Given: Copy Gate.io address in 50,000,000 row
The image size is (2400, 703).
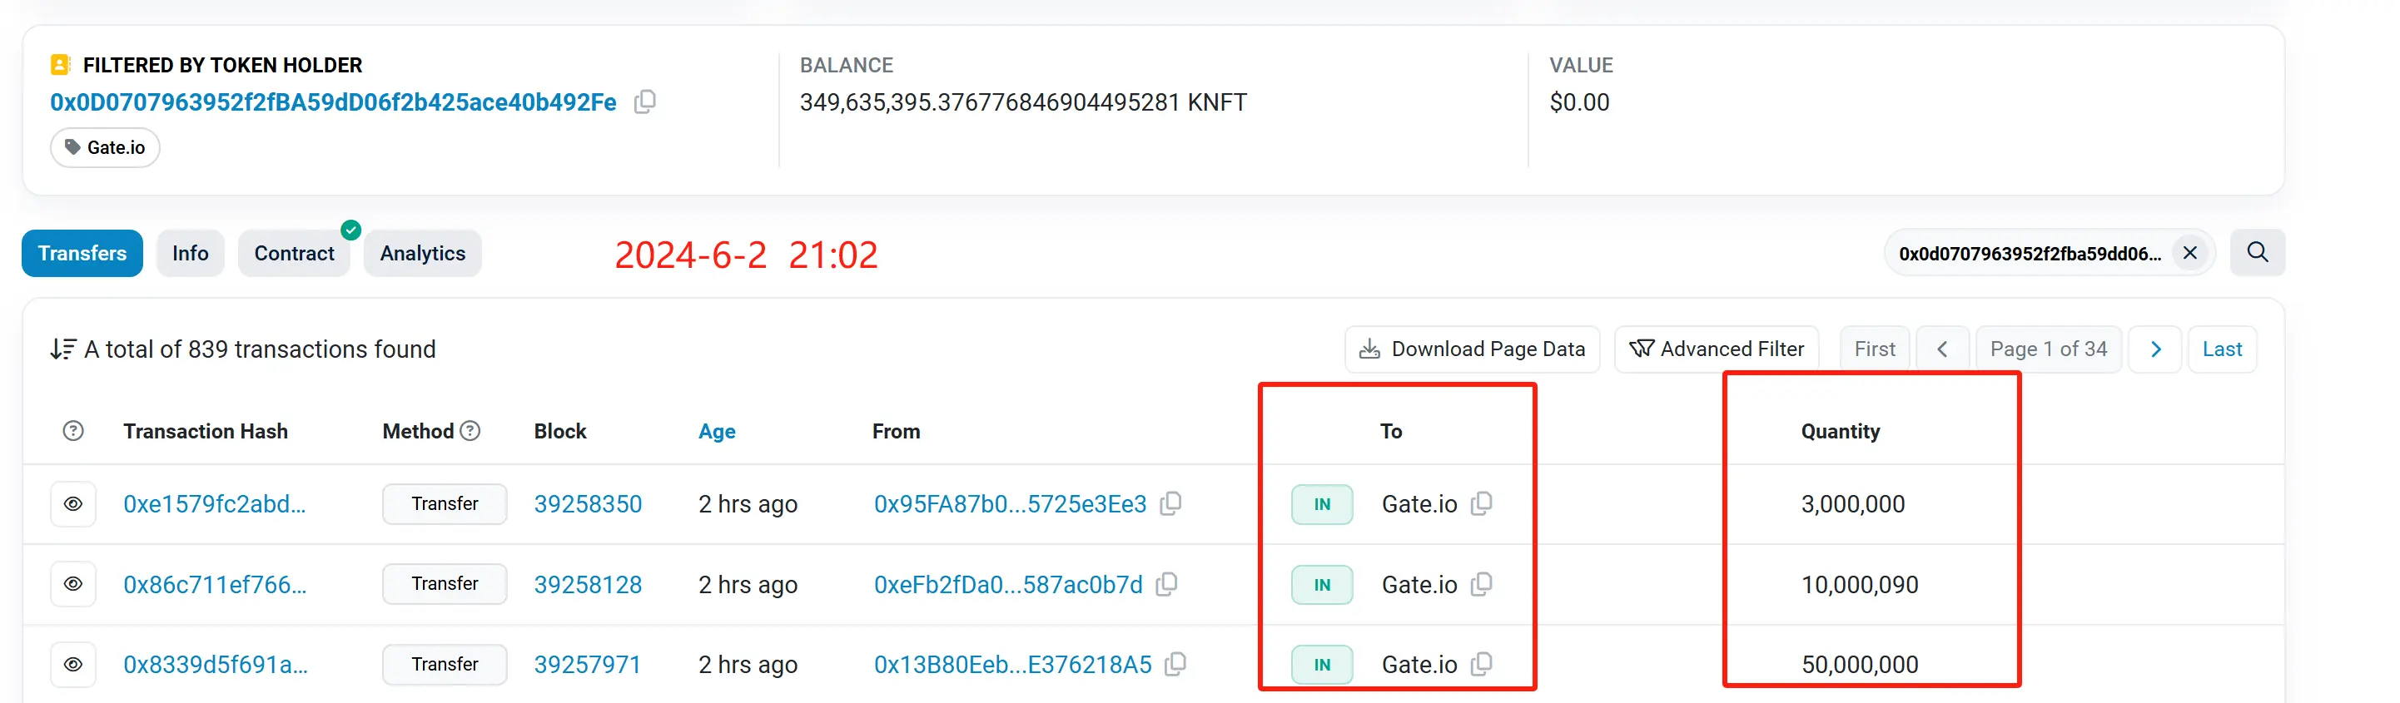Looking at the screenshot, I should (x=1483, y=664).
